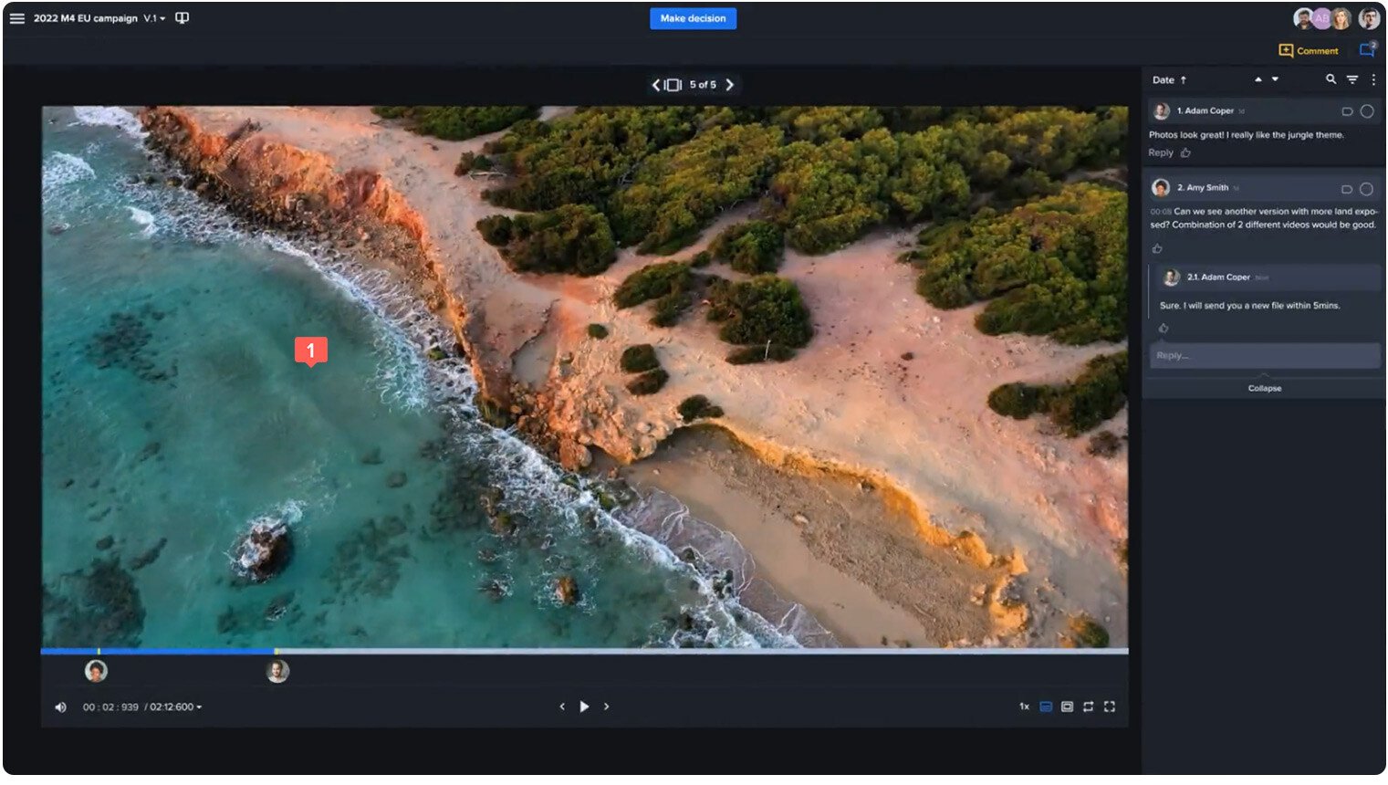Mark Adam Coper's first comment as resolved
This screenshot has height=785, width=1388.
1367,110
